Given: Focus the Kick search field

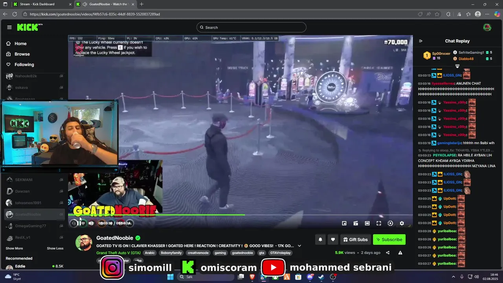Looking at the screenshot, I should tap(251, 27).
